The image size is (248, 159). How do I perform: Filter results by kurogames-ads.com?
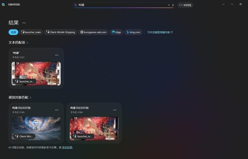pos(93,32)
